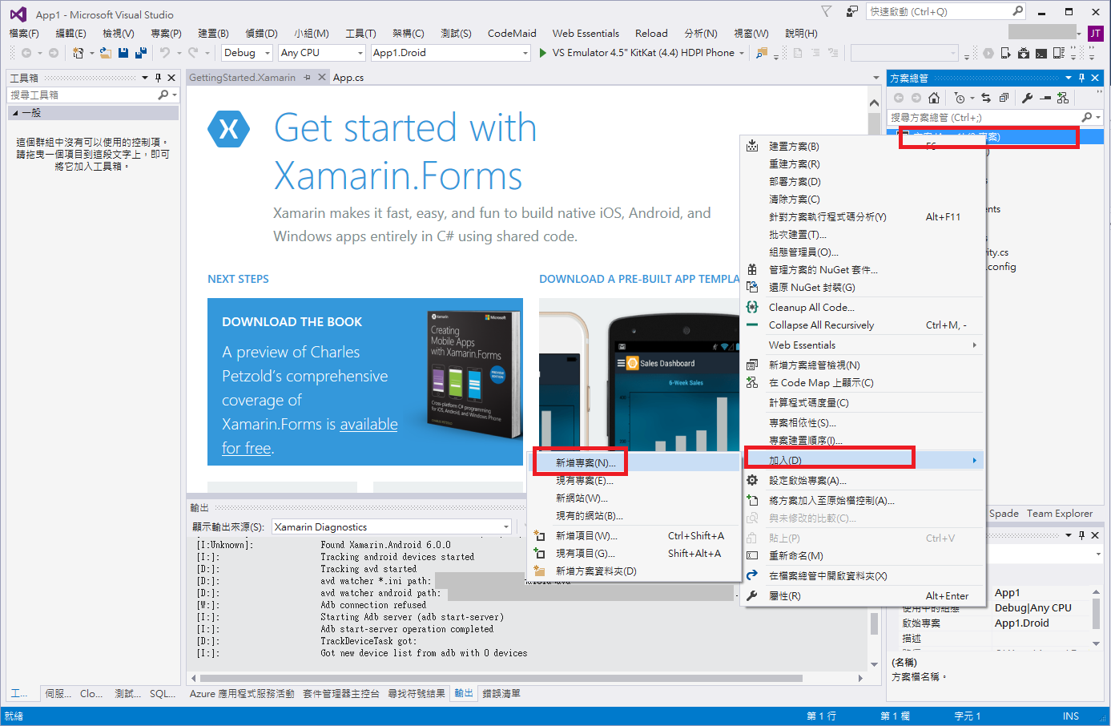
Task: Save the current file with the disk icon
Action: 123,53
